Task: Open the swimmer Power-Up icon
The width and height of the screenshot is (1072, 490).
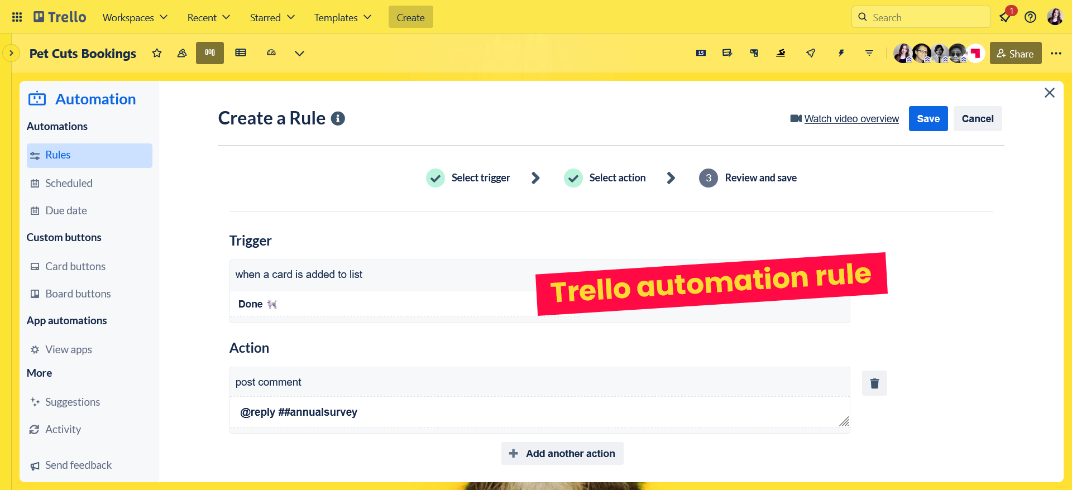Action: 781,53
